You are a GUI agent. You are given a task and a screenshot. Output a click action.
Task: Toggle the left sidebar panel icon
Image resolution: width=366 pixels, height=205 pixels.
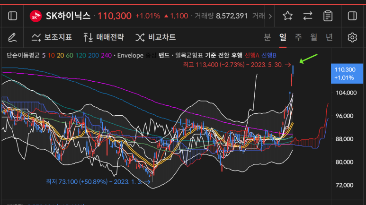pyautogui.click(x=12, y=16)
